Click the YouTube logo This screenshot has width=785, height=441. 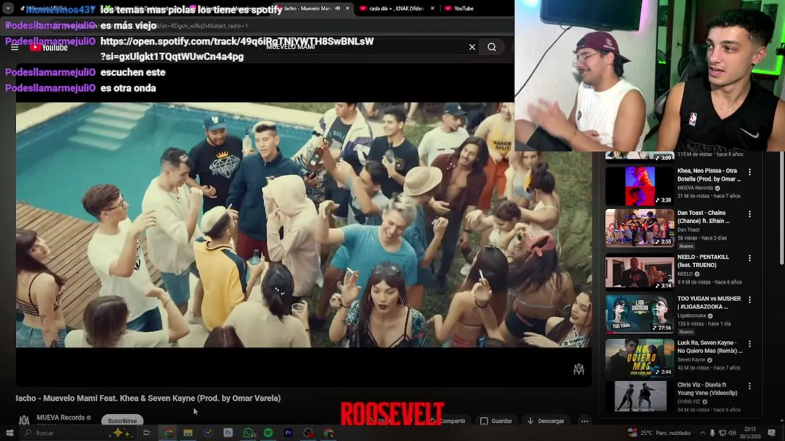click(48, 47)
